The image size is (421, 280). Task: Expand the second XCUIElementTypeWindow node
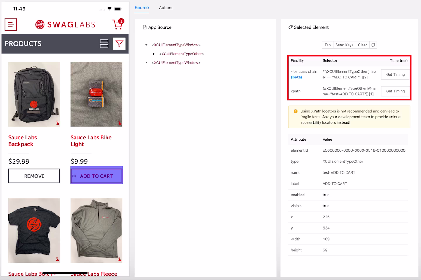tap(146, 63)
